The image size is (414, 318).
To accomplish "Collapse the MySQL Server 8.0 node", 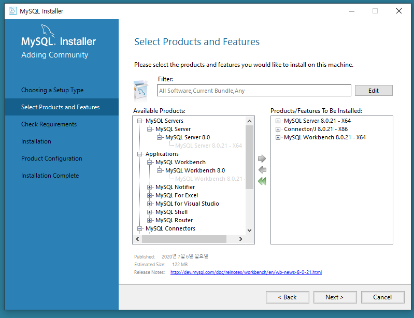I will (159, 137).
